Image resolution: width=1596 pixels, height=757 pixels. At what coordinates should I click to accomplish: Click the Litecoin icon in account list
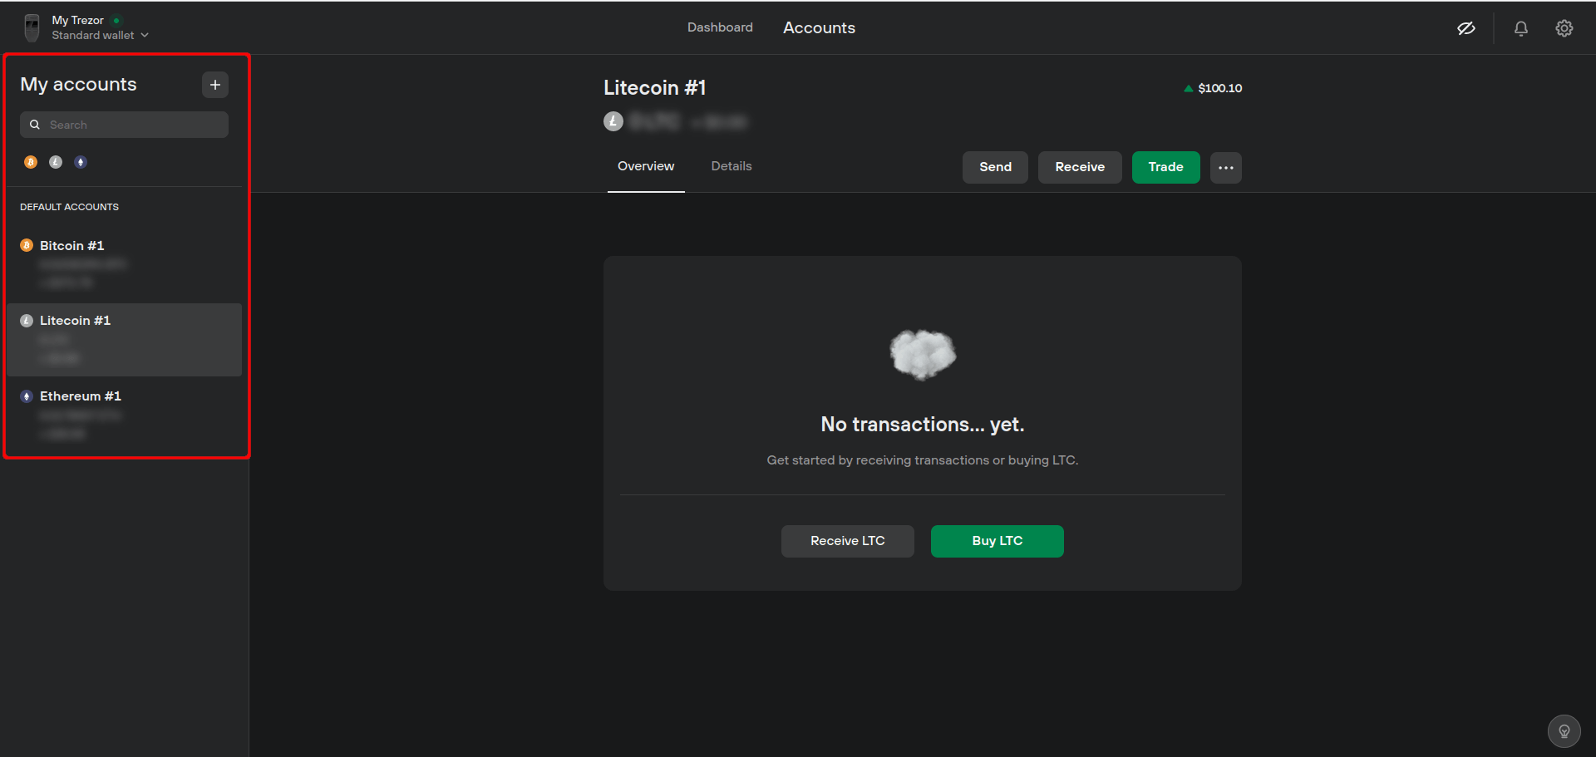click(27, 321)
